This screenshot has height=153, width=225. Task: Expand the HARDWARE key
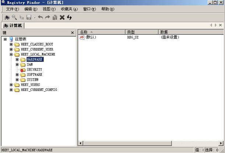[x=17, y=59]
